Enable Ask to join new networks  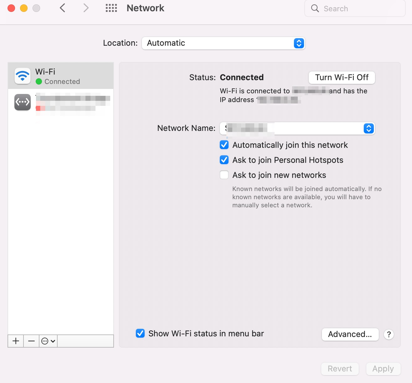point(224,175)
